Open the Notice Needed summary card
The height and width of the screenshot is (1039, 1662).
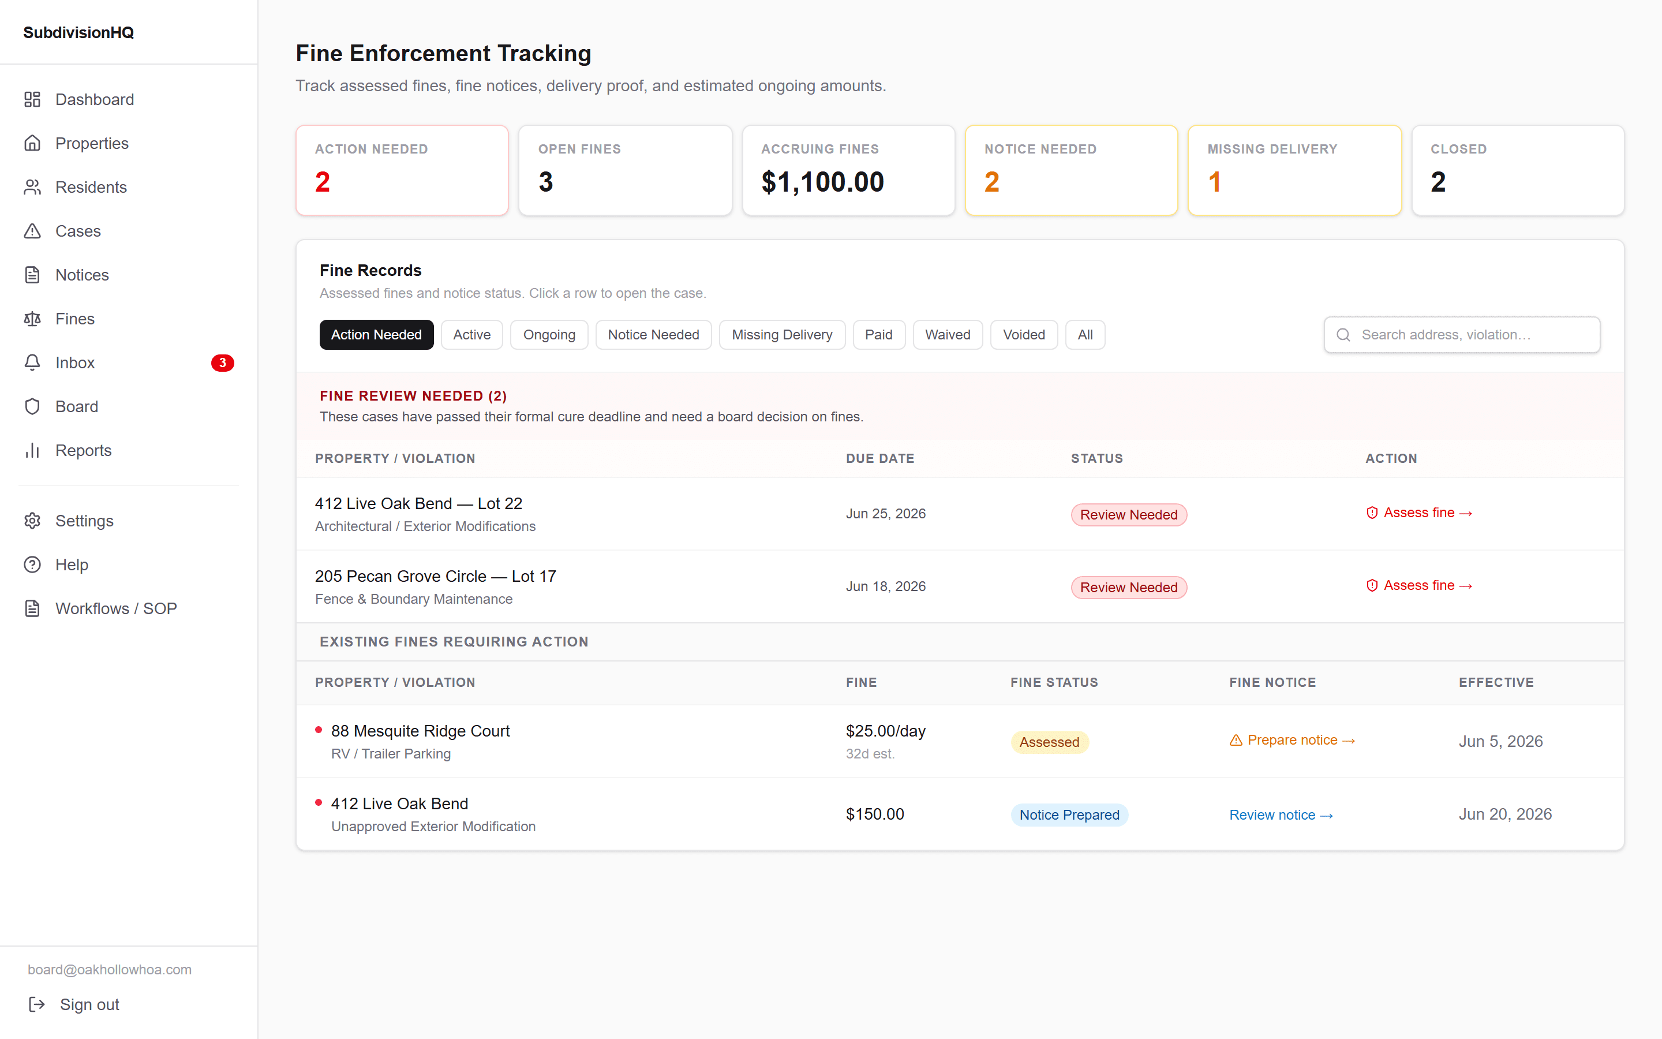click(x=1072, y=170)
